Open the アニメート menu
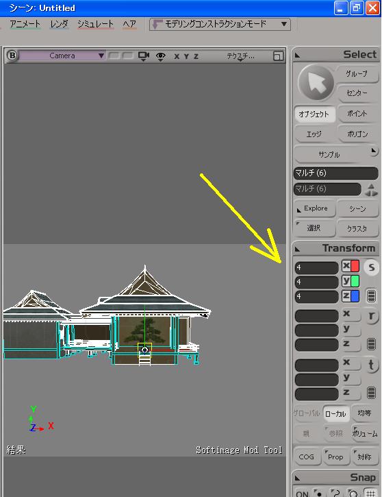Viewport: 382px width, 497px height. (25, 24)
